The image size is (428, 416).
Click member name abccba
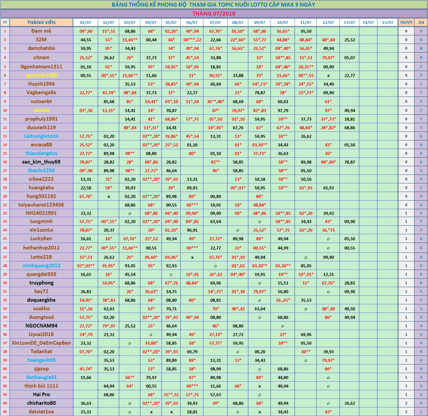(x=41, y=110)
